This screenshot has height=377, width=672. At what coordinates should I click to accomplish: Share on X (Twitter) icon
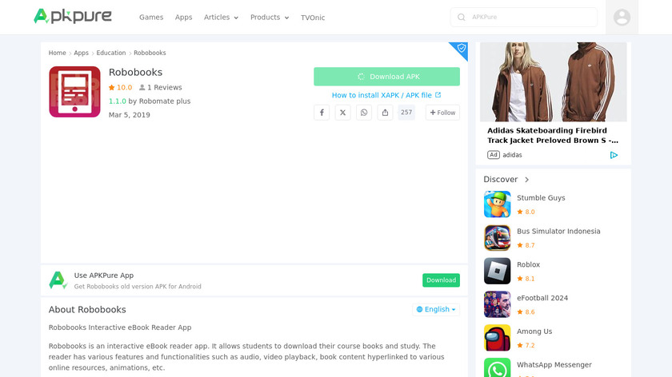pos(343,113)
